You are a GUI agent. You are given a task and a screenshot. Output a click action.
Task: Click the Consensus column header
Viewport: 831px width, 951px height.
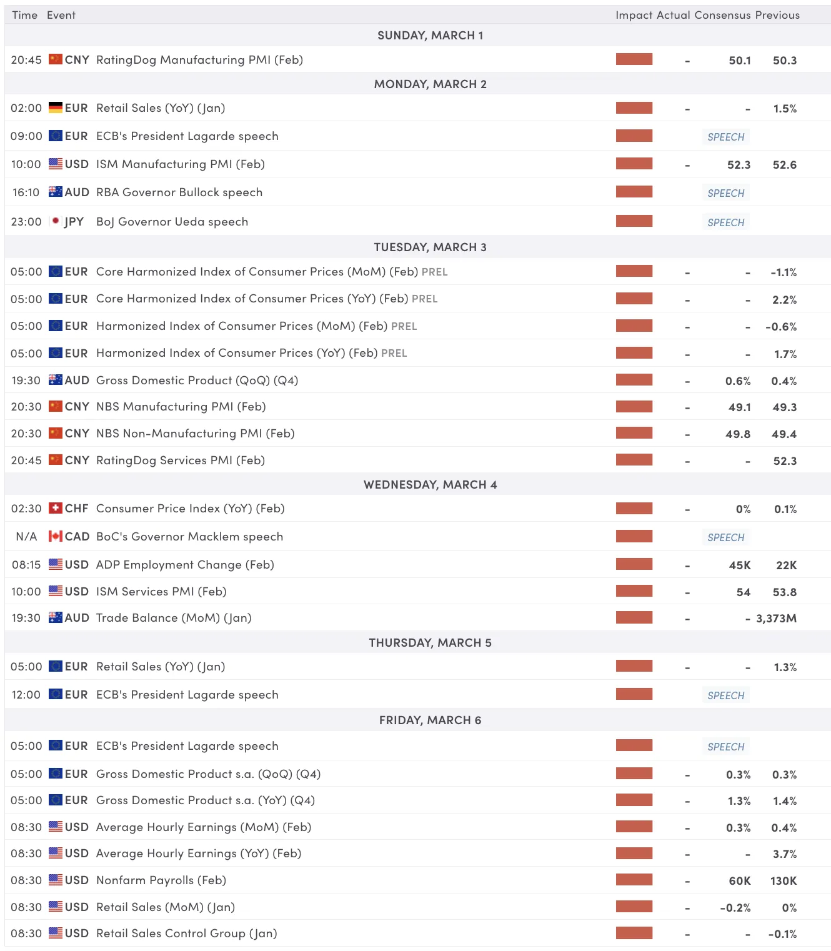point(722,15)
